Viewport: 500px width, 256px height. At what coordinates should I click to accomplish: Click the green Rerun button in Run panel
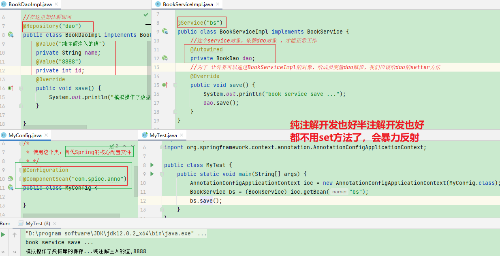3,234
